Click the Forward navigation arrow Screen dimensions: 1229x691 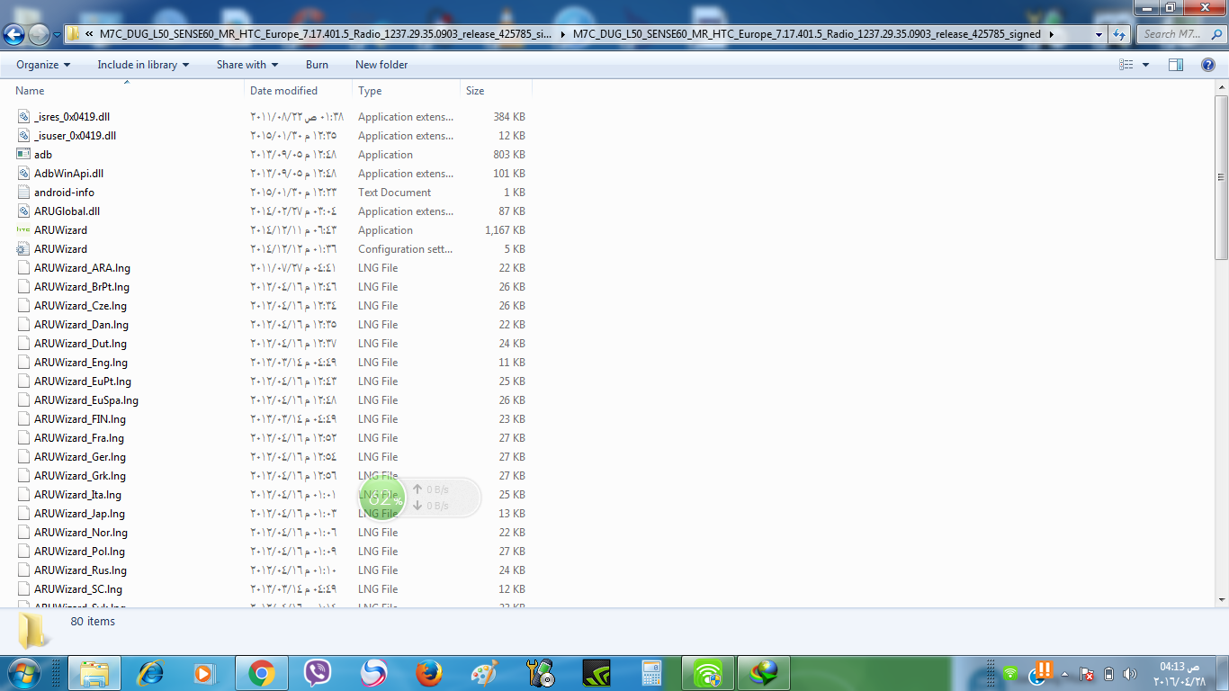click(x=39, y=34)
